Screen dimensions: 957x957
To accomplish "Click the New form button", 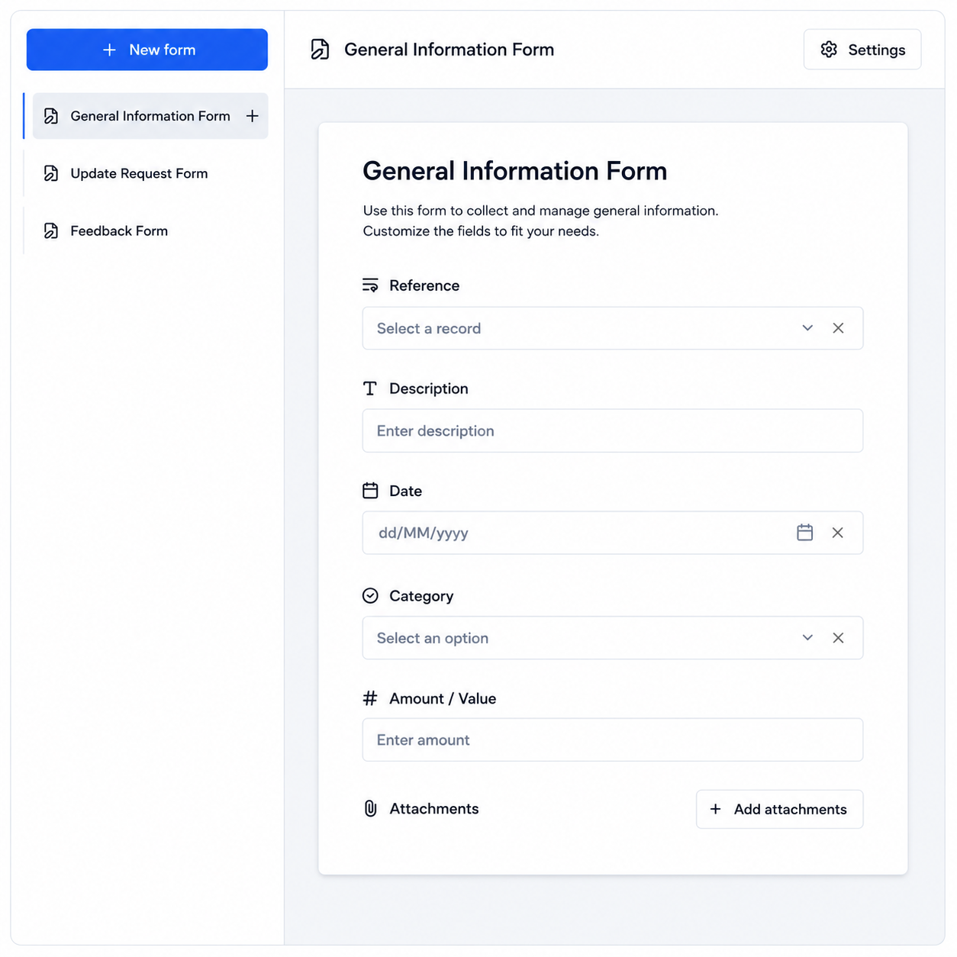I will [x=147, y=50].
